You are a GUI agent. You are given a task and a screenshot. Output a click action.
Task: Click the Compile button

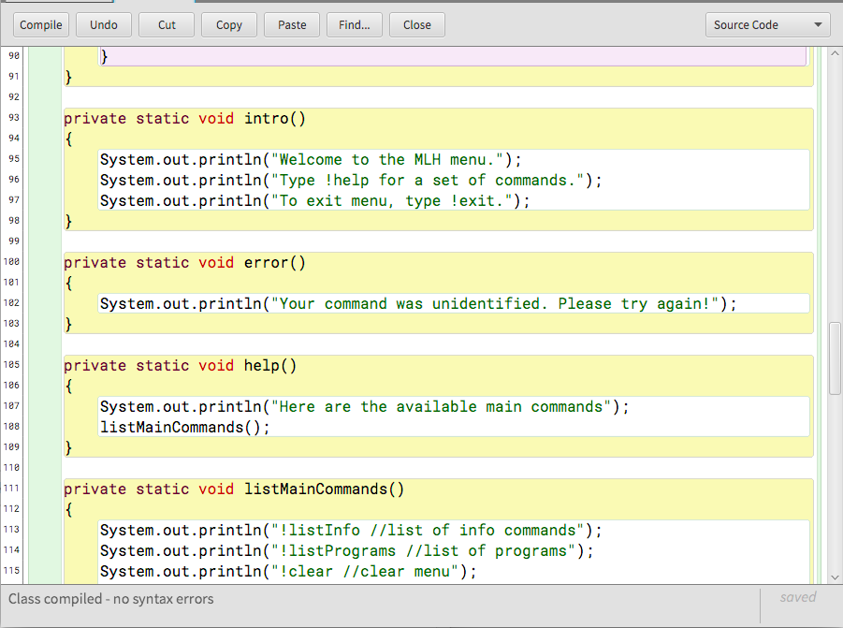click(x=41, y=24)
